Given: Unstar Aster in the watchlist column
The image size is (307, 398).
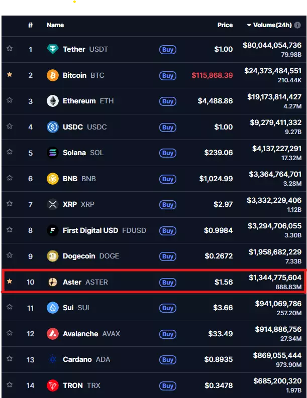Looking at the screenshot, I should pos(10,282).
